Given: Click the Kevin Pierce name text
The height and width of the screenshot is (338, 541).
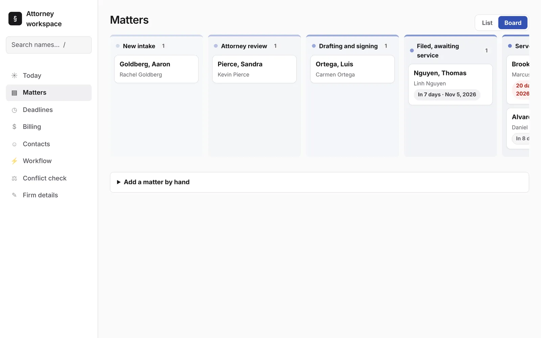Looking at the screenshot, I should click(x=233, y=75).
